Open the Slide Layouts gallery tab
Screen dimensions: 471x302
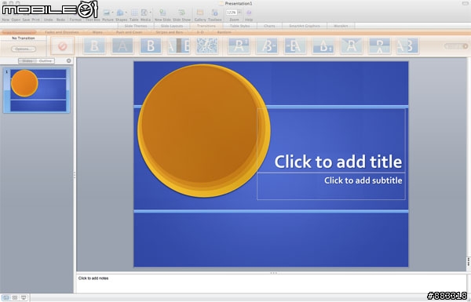(x=172, y=26)
